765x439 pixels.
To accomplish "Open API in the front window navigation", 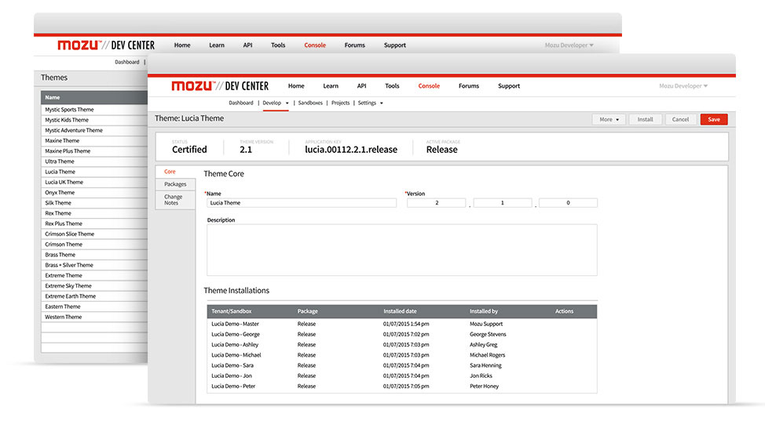I will 361,85.
